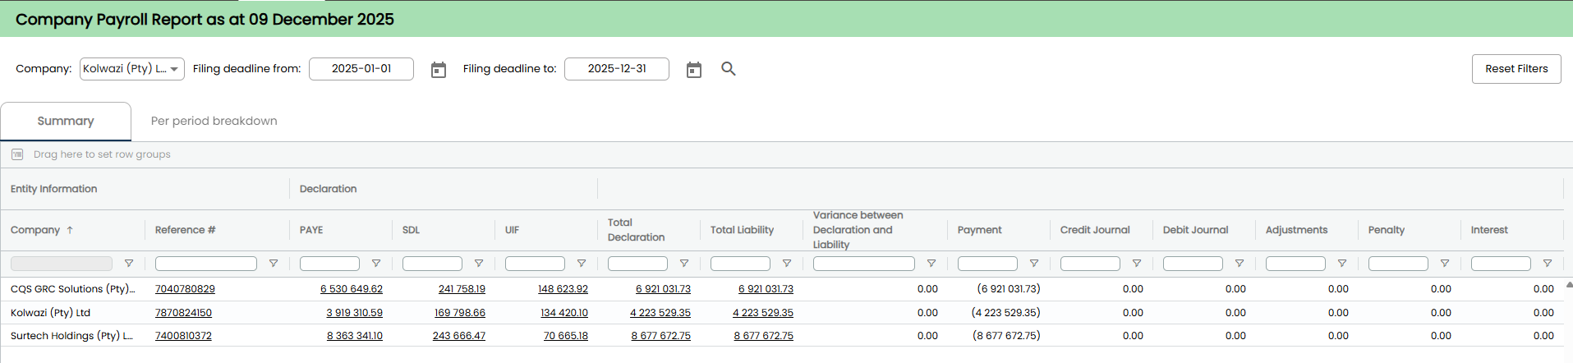The width and height of the screenshot is (1573, 363).
Task: Open filter menu for Total Declaration column
Action: click(x=684, y=264)
